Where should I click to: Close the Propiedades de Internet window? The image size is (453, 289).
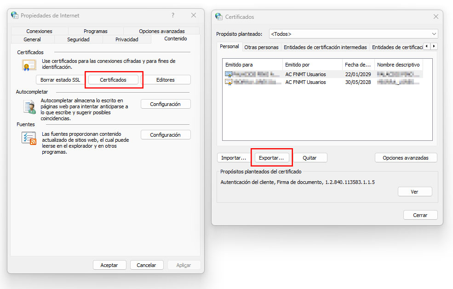(x=194, y=15)
